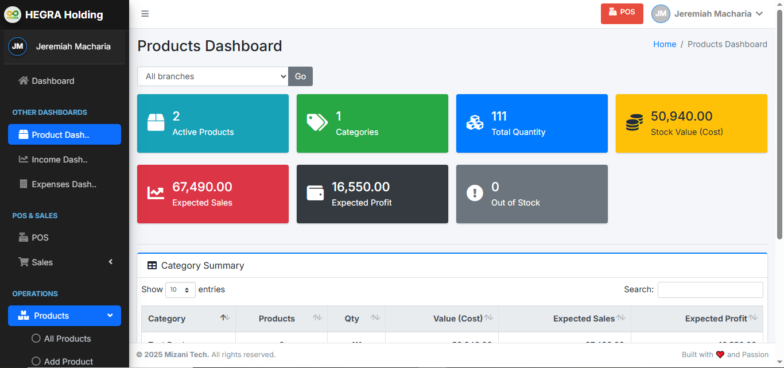Image resolution: width=784 pixels, height=368 pixels.
Task: Open the 'Show entries' count selector
Action: pos(180,289)
